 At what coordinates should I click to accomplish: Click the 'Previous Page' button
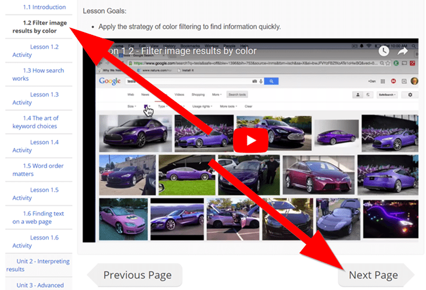(135, 275)
